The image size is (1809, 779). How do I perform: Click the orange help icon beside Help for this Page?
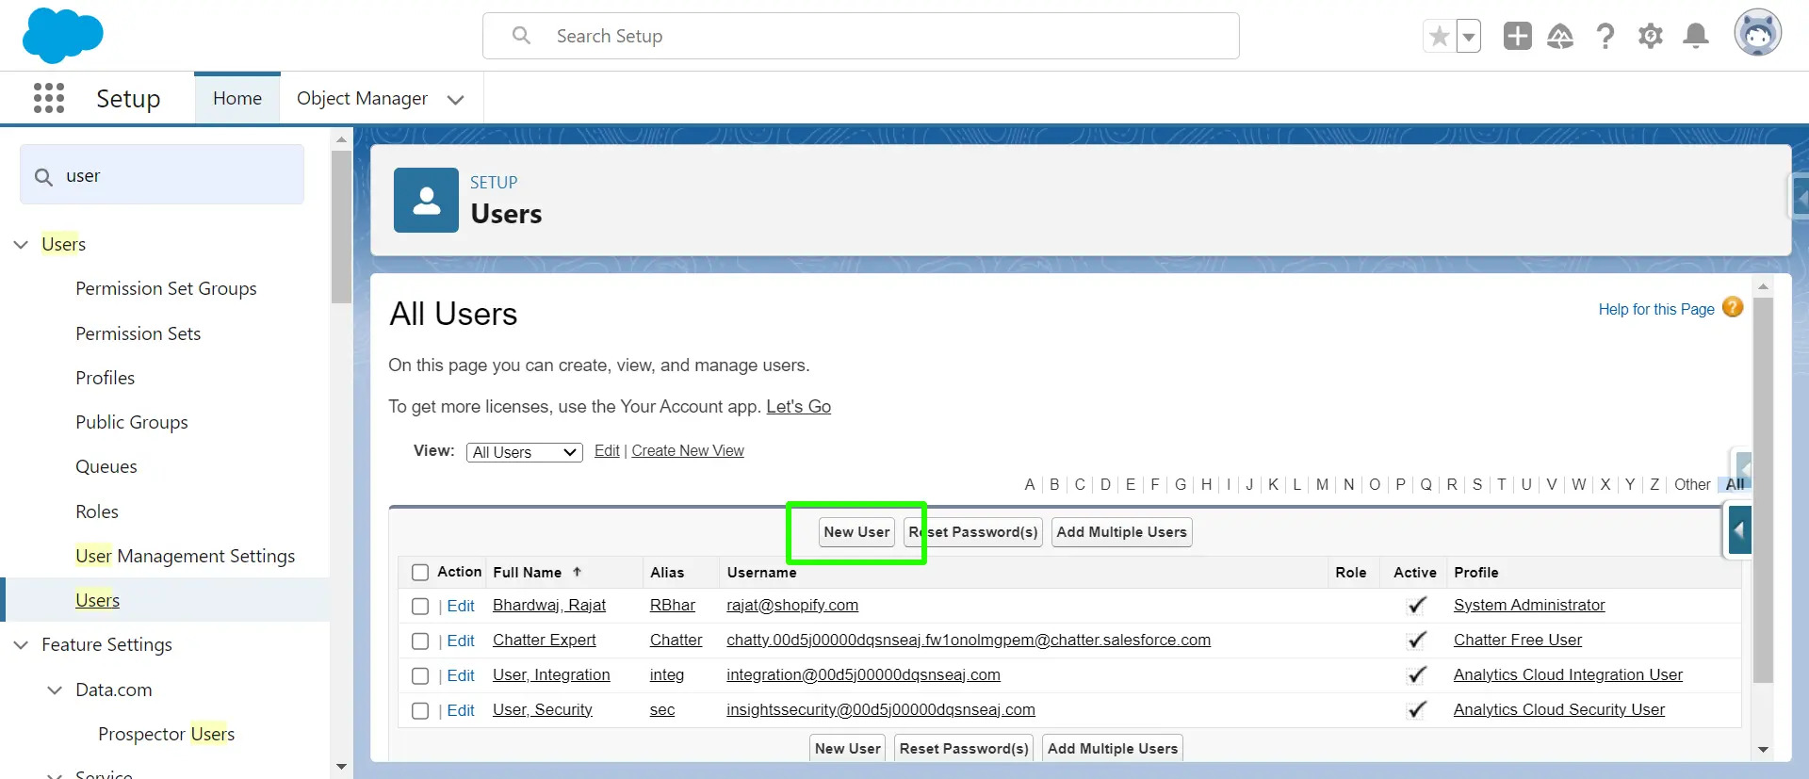click(x=1733, y=307)
